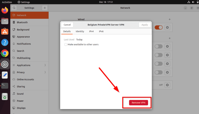Switch to the Identity tab

[x=80, y=32]
